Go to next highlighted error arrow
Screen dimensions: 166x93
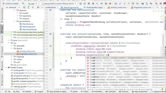coord(162,11)
